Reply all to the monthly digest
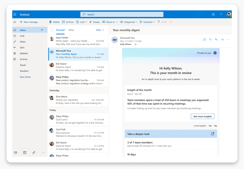This screenshot has height=169, width=244. pyautogui.click(x=216, y=39)
